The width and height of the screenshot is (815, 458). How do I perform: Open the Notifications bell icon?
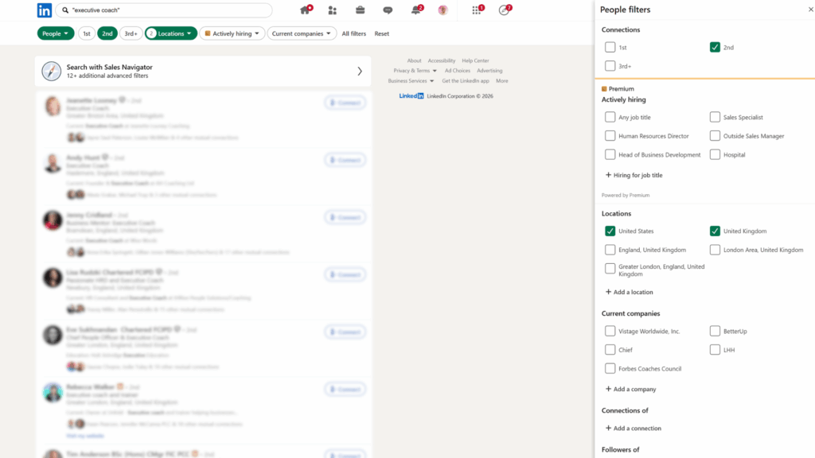click(x=415, y=10)
